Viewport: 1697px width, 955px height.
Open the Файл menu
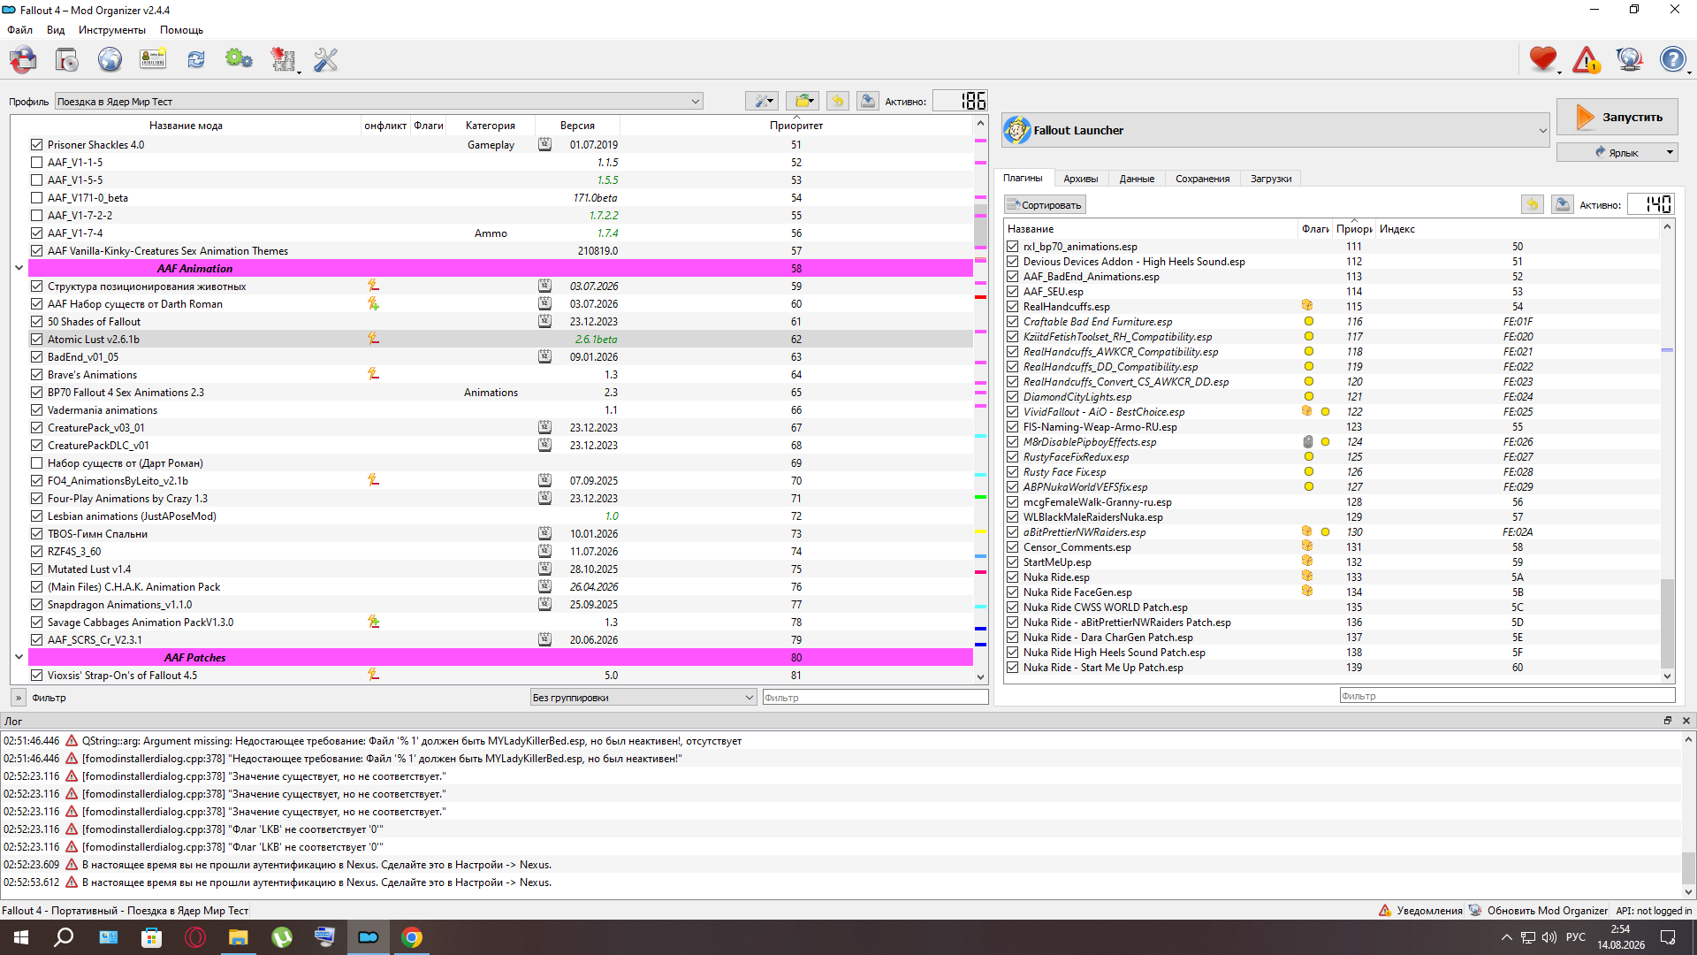click(x=19, y=30)
